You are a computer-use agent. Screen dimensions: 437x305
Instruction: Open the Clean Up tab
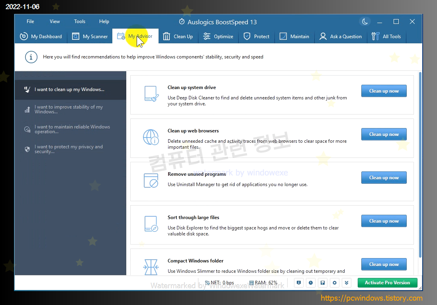point(178,37)
